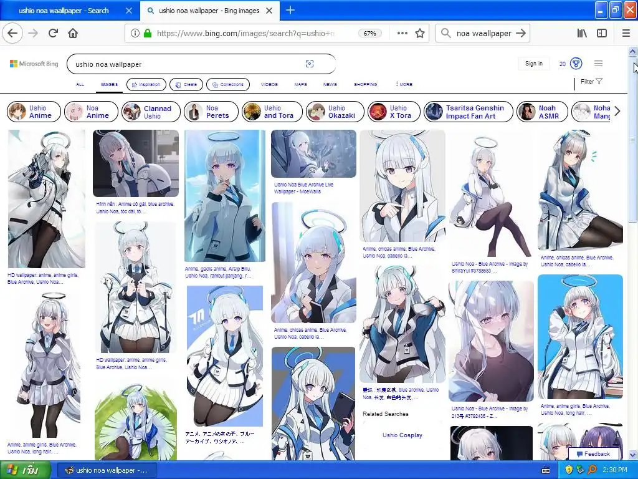
Task: Select the Noah ASMR suggestion chip
Action: pyautogui.click(x=543, y=112)
